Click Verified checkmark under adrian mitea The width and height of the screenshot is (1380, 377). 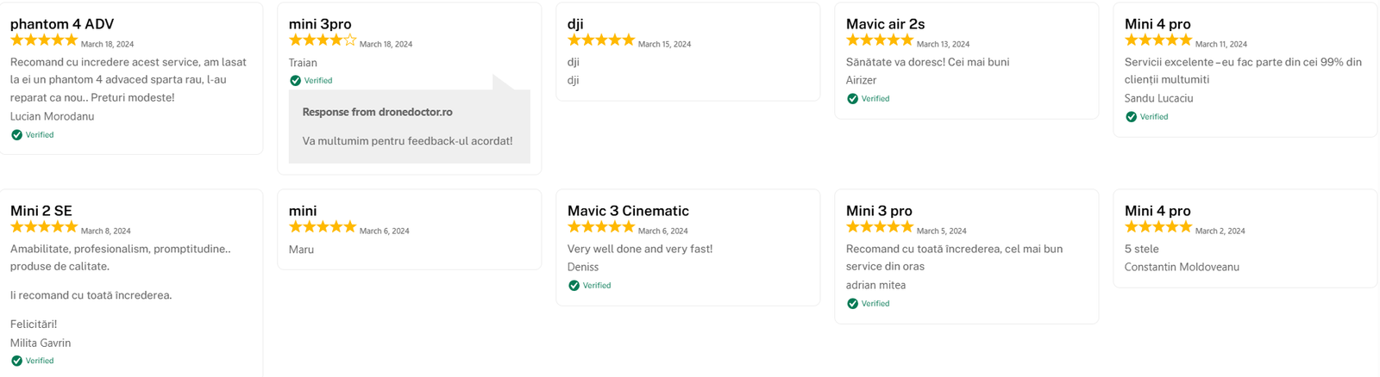click(x=852, y=304)
